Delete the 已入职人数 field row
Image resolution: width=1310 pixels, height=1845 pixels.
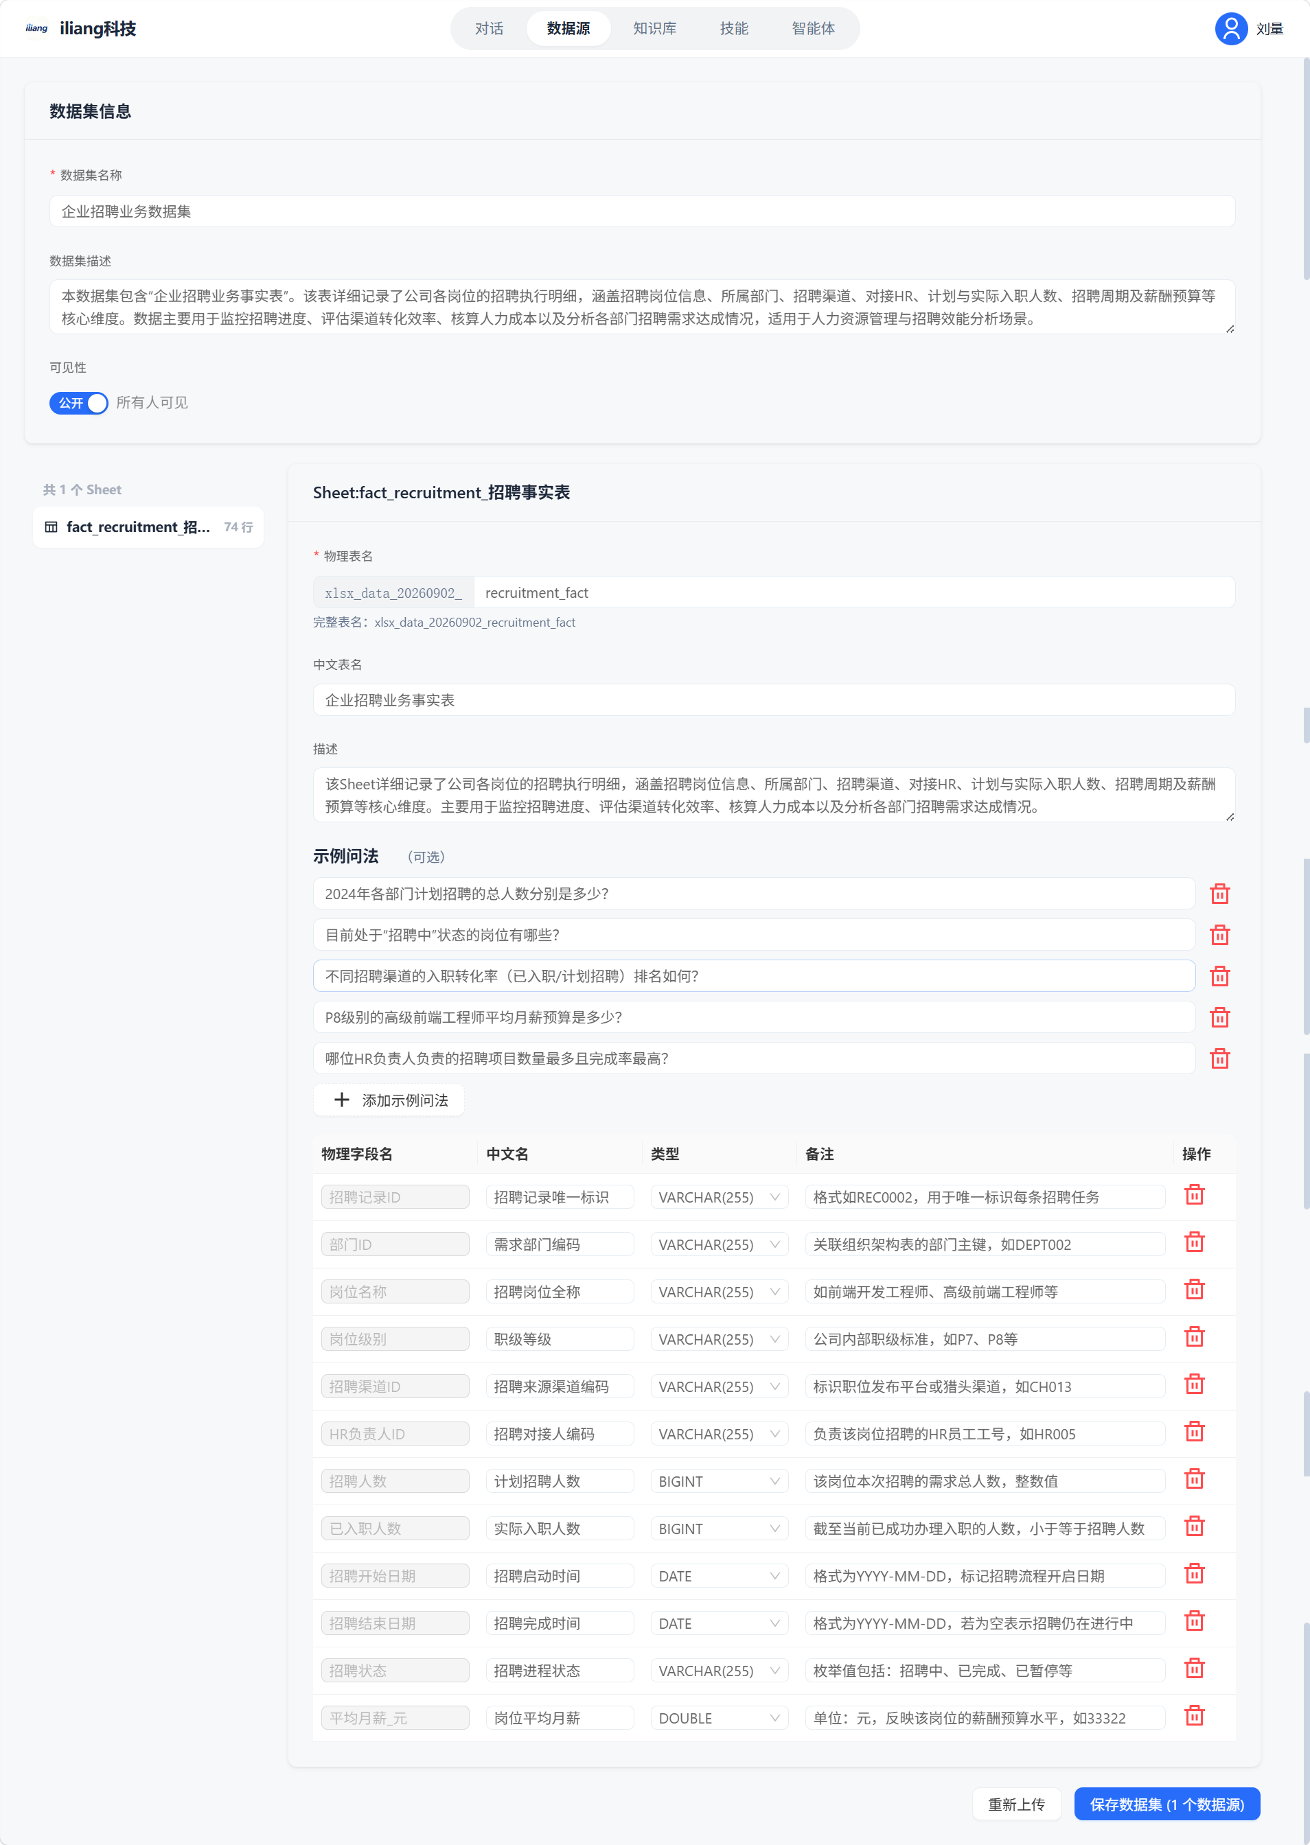click(x=1194, y=1527)
